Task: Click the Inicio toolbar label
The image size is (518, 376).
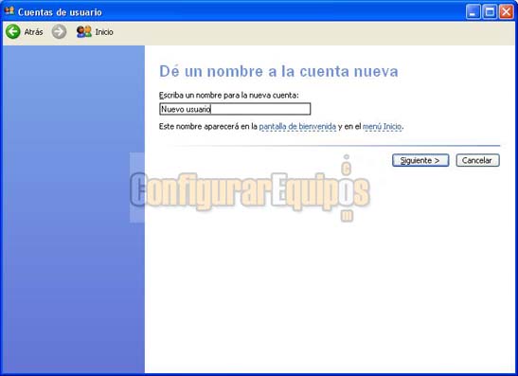Action: [x=104, y=32]
